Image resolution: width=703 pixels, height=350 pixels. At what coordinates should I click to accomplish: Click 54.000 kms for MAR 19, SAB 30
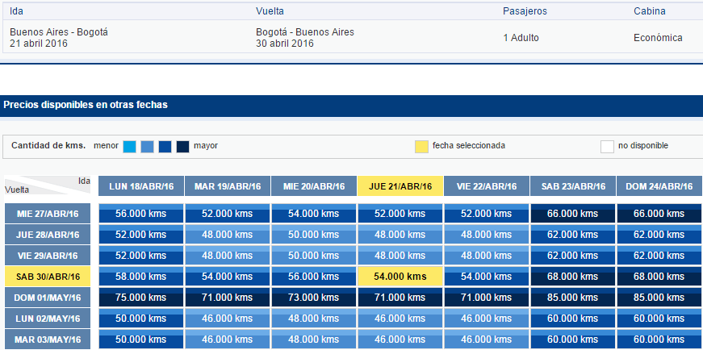click(228, 277)
